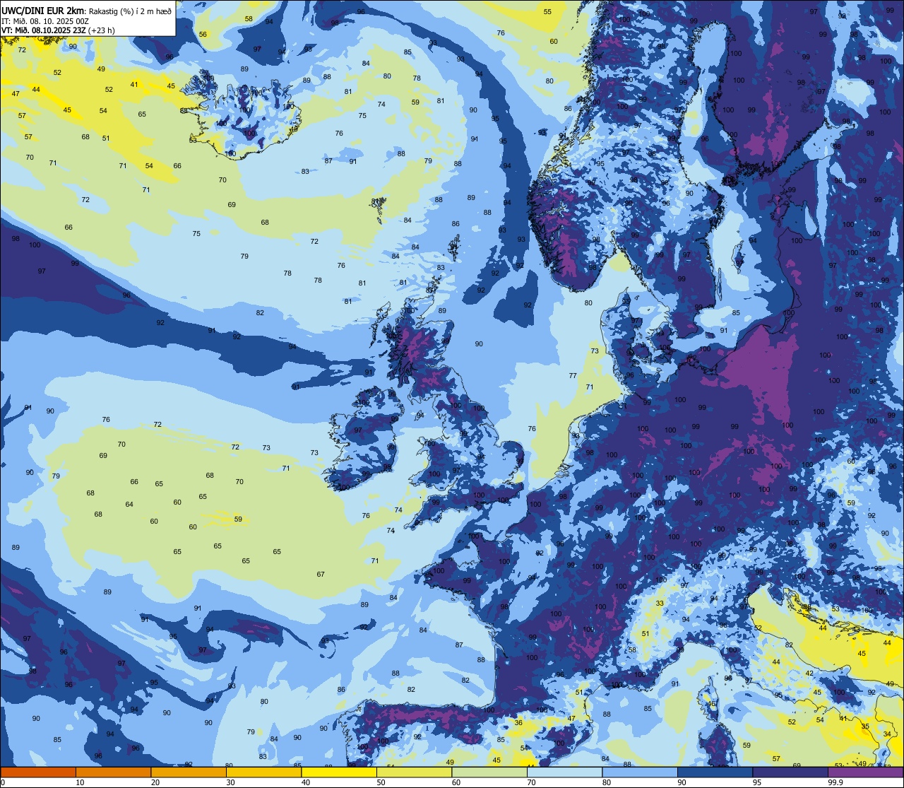Click the indigo 95–99.9 legend swatch
Screen dimensions: 904x788
coord(790,772)
